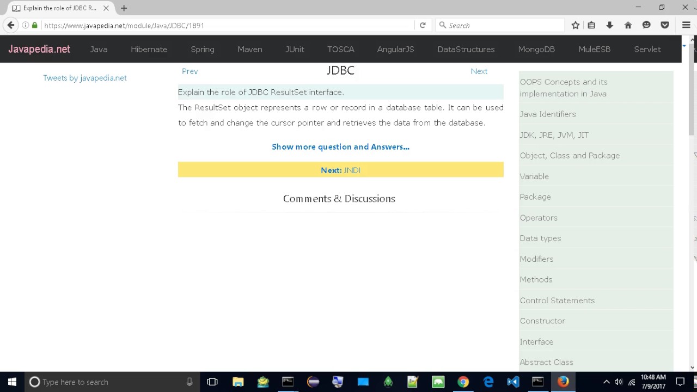Click the Next question link
This screenshot has height=392, width=697.
pos(479,71)
